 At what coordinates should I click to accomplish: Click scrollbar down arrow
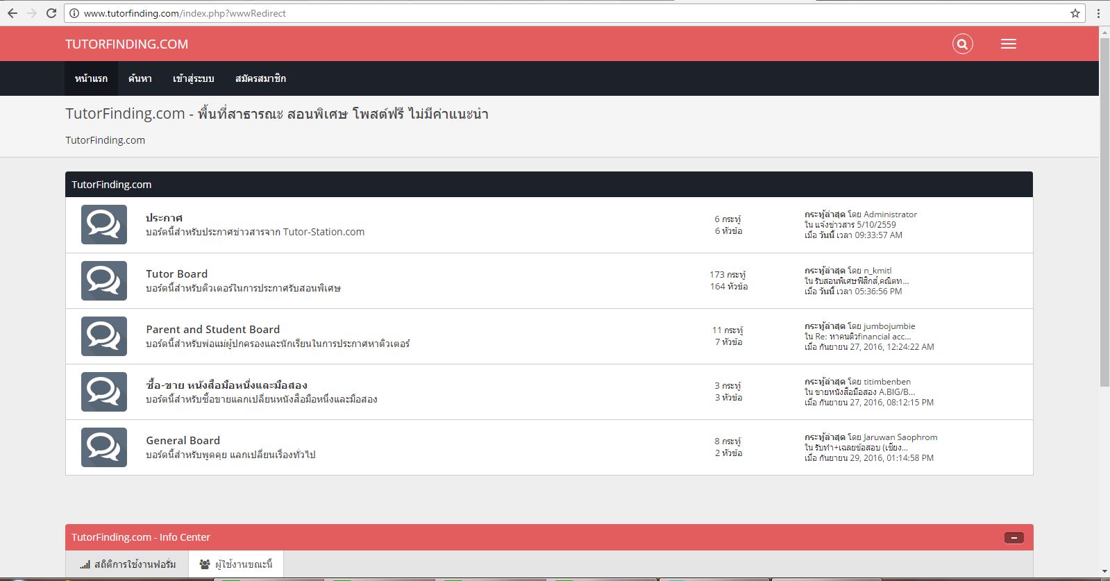1104,571
